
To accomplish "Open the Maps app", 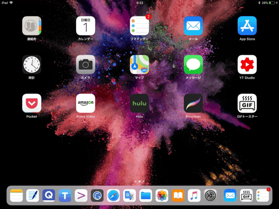I will pos(139,64).
